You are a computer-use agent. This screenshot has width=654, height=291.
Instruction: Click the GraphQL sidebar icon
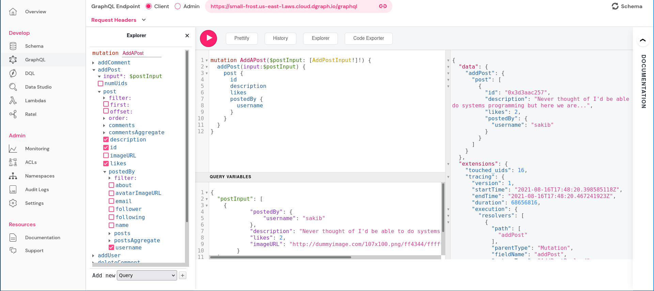point(13,60)
